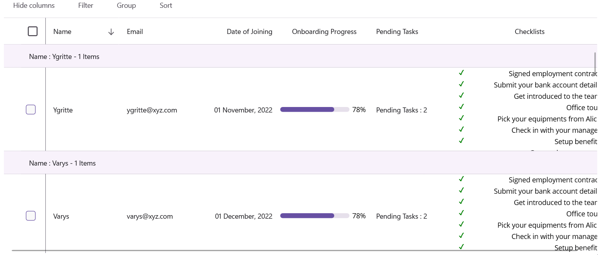Click the Hide columns button
Viewport: 598px width, 255px height.
pyautogui.click(x=34, y=5)
